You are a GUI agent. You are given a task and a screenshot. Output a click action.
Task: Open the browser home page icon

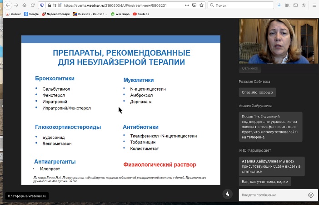25,5
